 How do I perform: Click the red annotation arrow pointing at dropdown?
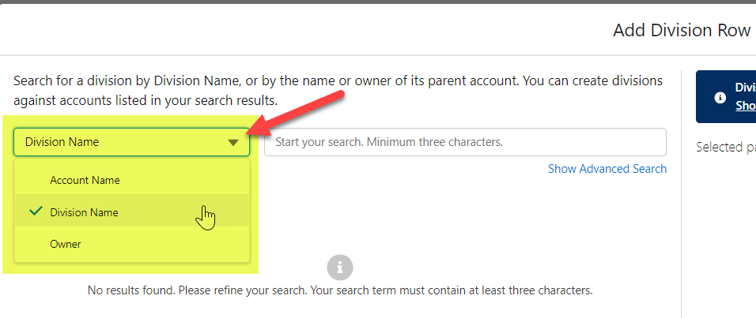coord(301,110)
